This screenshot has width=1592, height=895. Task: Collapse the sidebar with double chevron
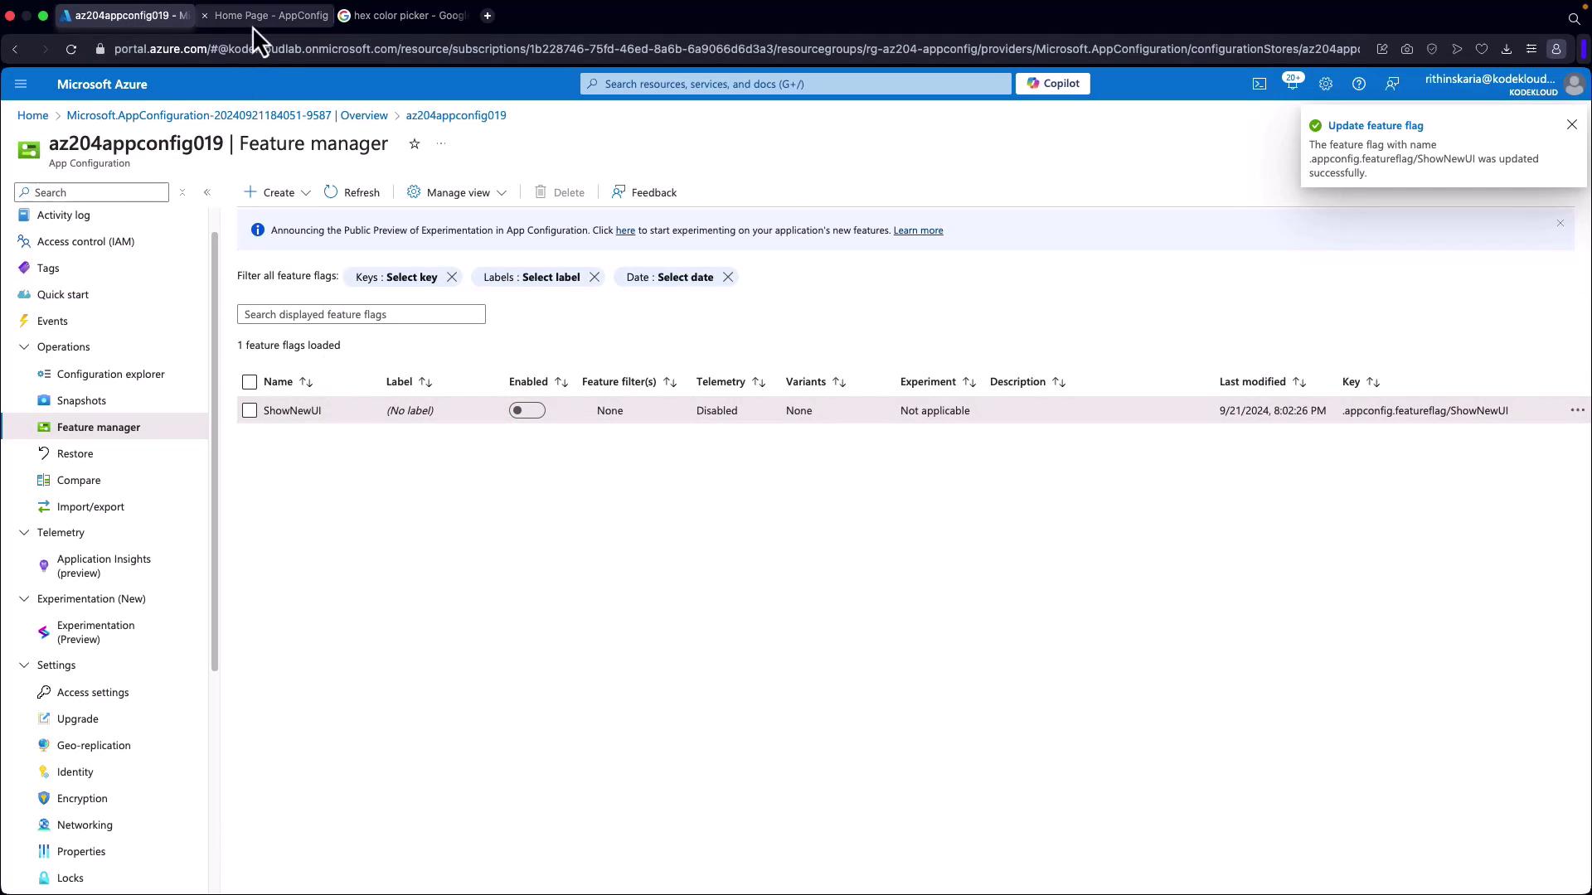pos(207,192)
